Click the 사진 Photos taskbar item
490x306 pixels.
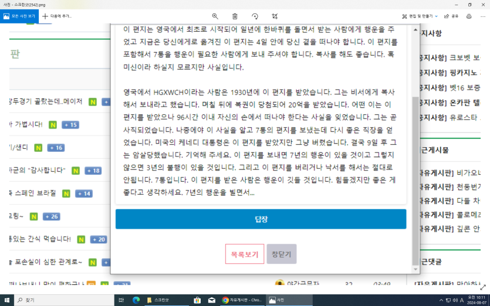click(x=289, y=300)
